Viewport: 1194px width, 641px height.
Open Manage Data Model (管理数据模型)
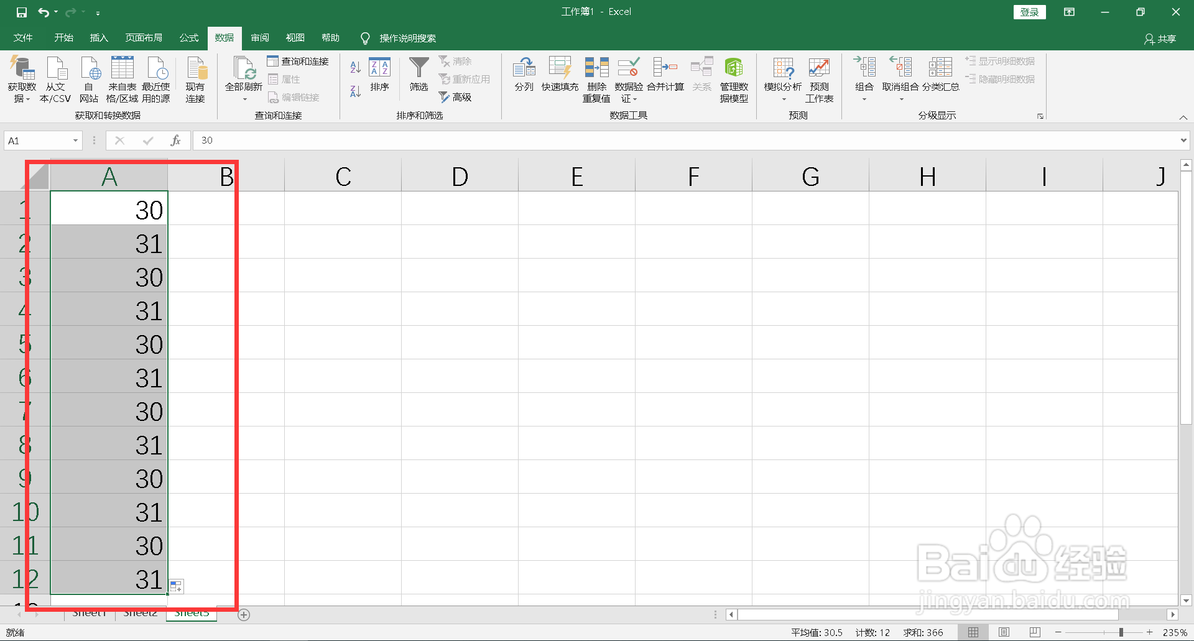click(x=734, y=80)
